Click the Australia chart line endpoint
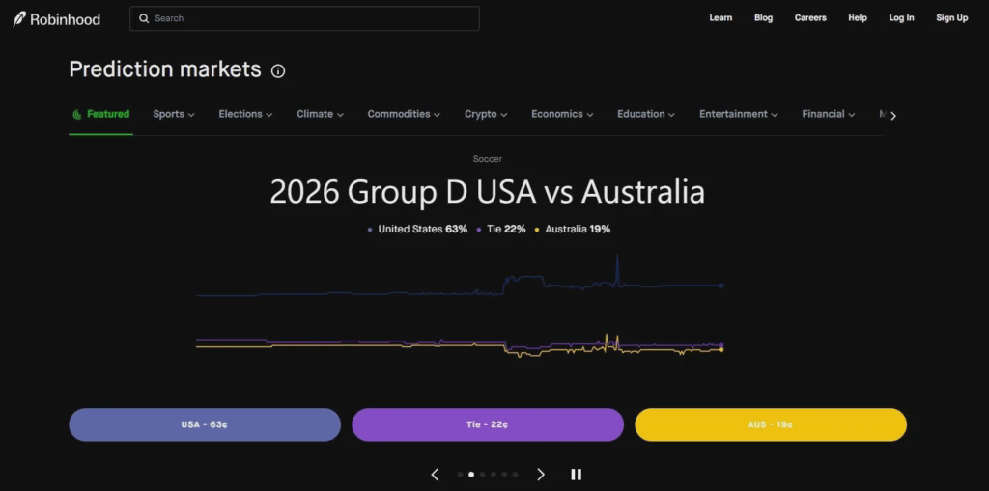Image resolution: width=989 pixels, height=491 pixels. 721,350
